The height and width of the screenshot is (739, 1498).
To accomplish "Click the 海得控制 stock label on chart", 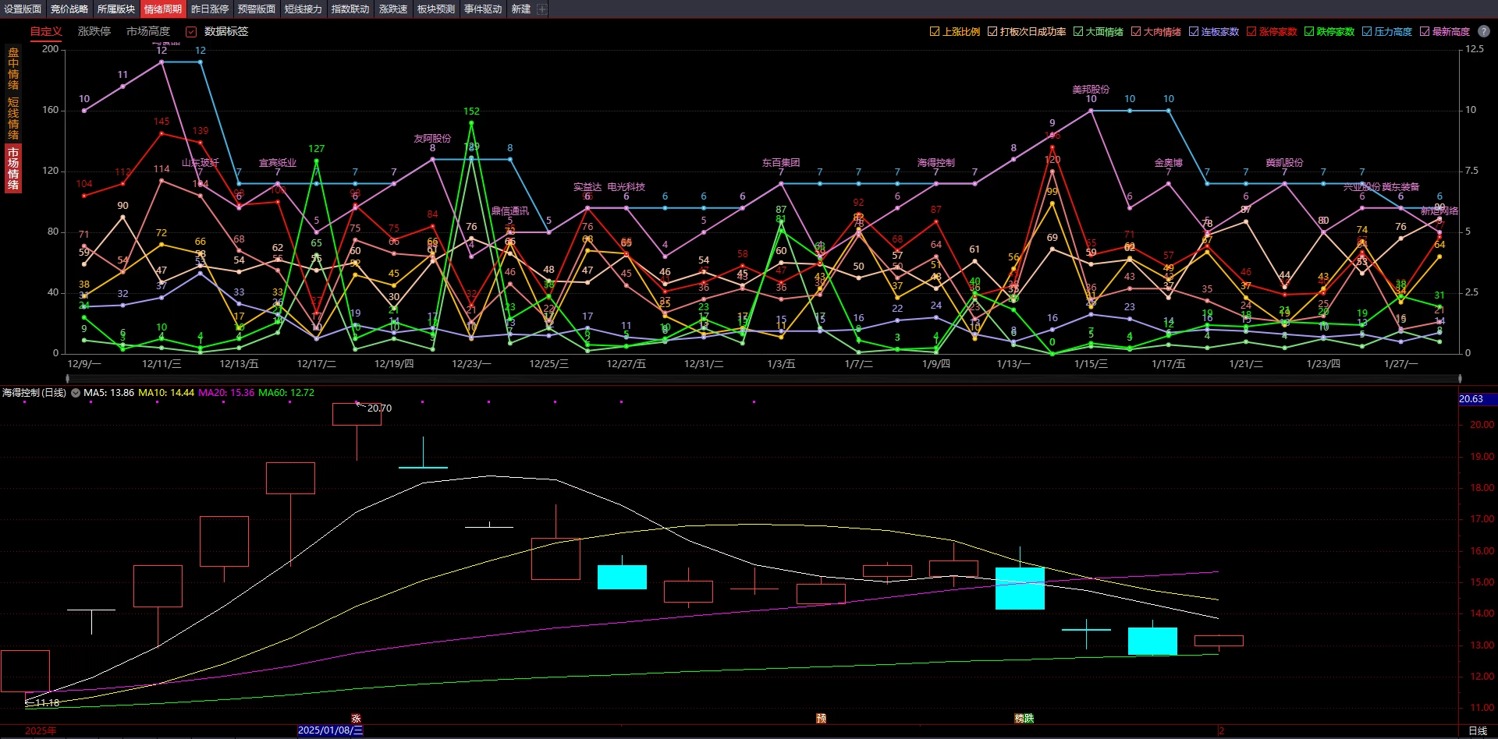I will (x=935, y=163).
